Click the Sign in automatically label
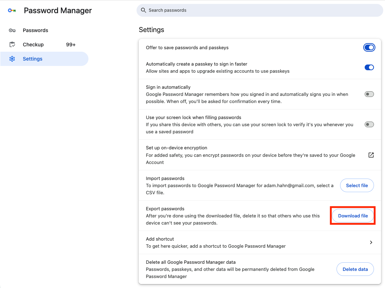This screenshot has width=385, height=288. click(x=168, y=87)
